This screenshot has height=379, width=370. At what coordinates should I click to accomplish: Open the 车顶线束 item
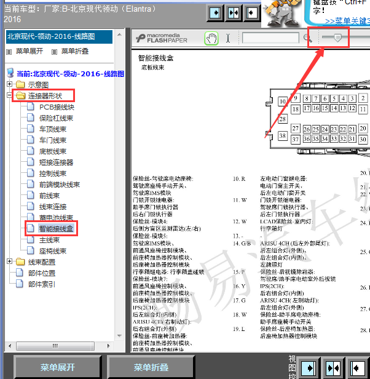[53, 129]
